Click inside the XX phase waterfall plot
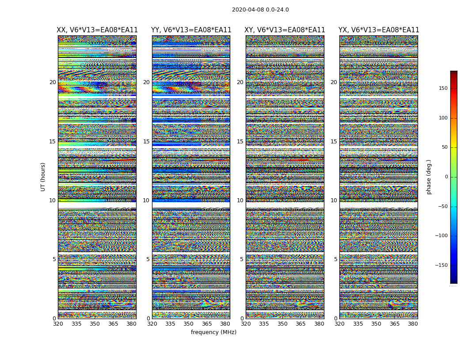Image resolution: width=464 pixels, height=354 pixels. 97,177
